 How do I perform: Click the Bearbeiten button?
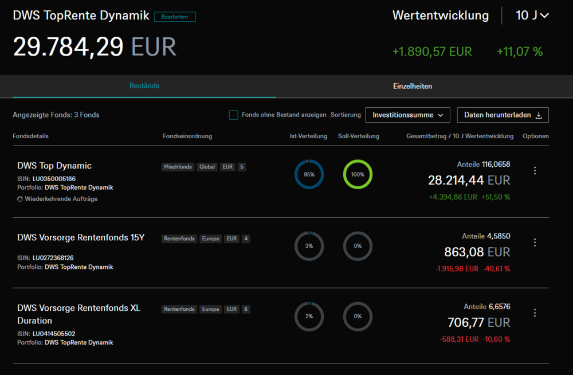point(175,17)
